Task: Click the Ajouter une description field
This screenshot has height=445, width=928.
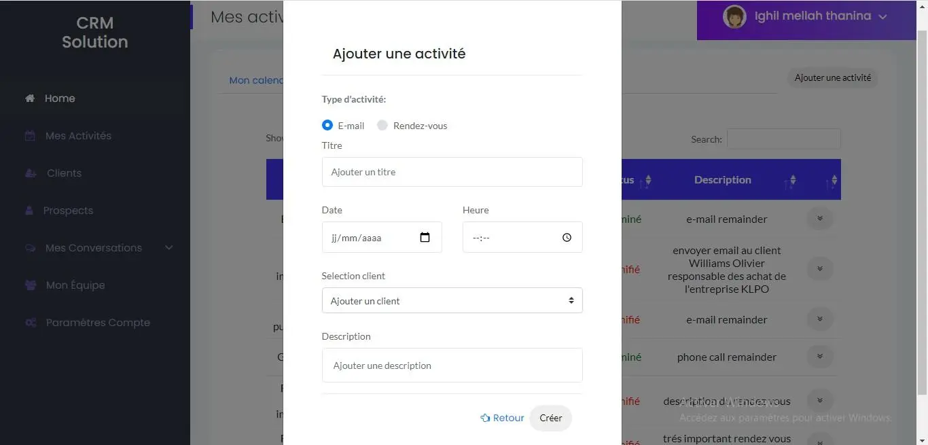Action: pos(452,366)
